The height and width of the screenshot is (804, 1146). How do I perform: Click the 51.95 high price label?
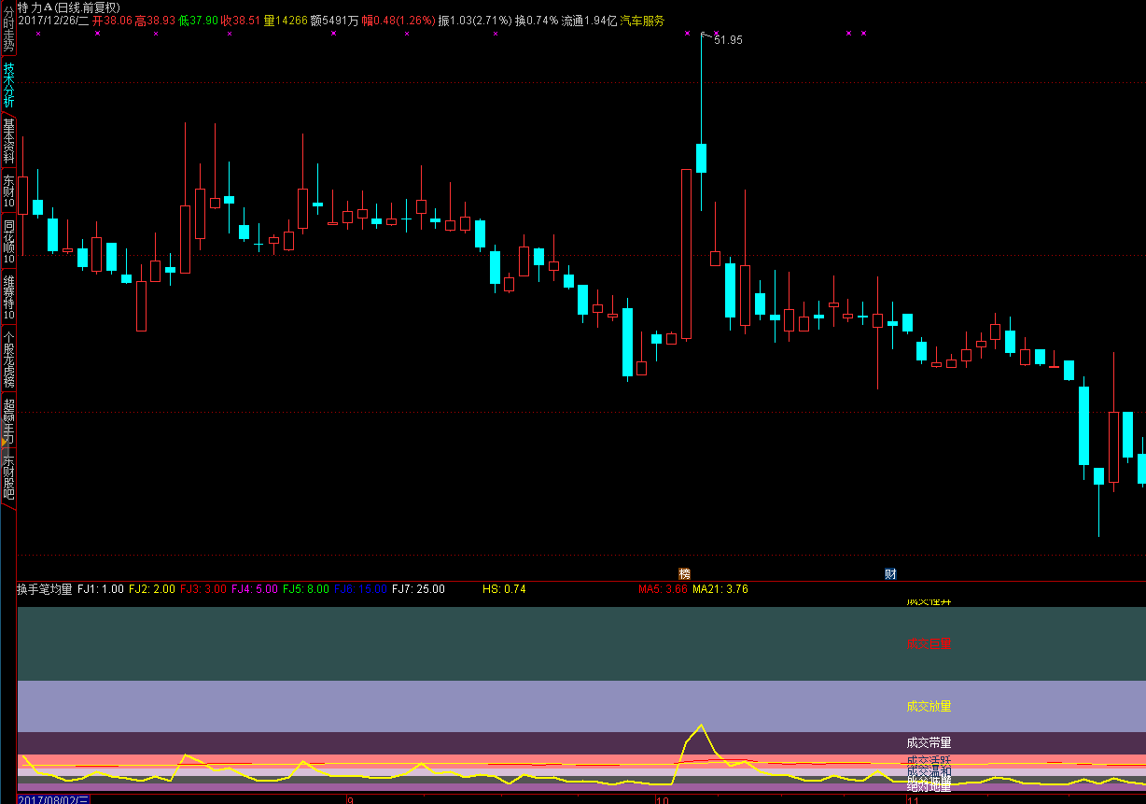point(728,40)
